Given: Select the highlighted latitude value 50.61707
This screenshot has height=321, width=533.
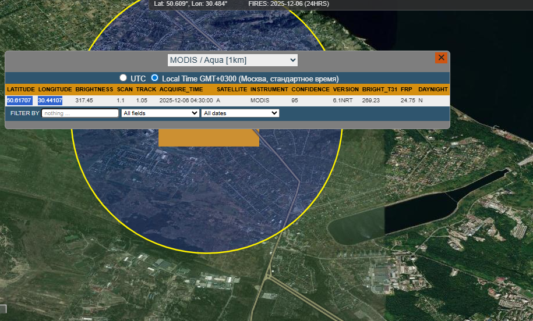Looking at the screenshot, I should [19, 101].
